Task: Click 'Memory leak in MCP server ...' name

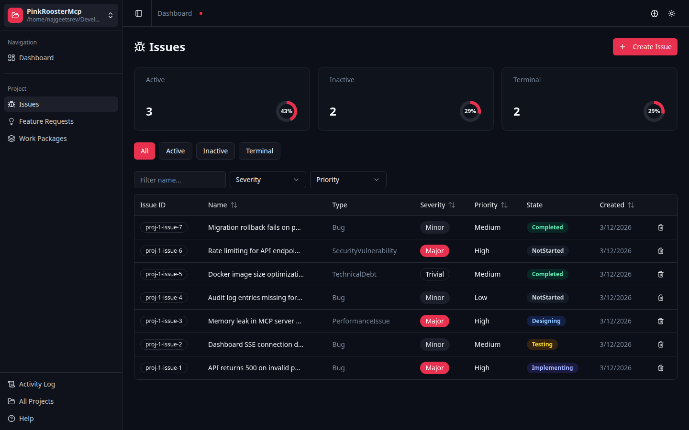Action: [x=255, y=321]
